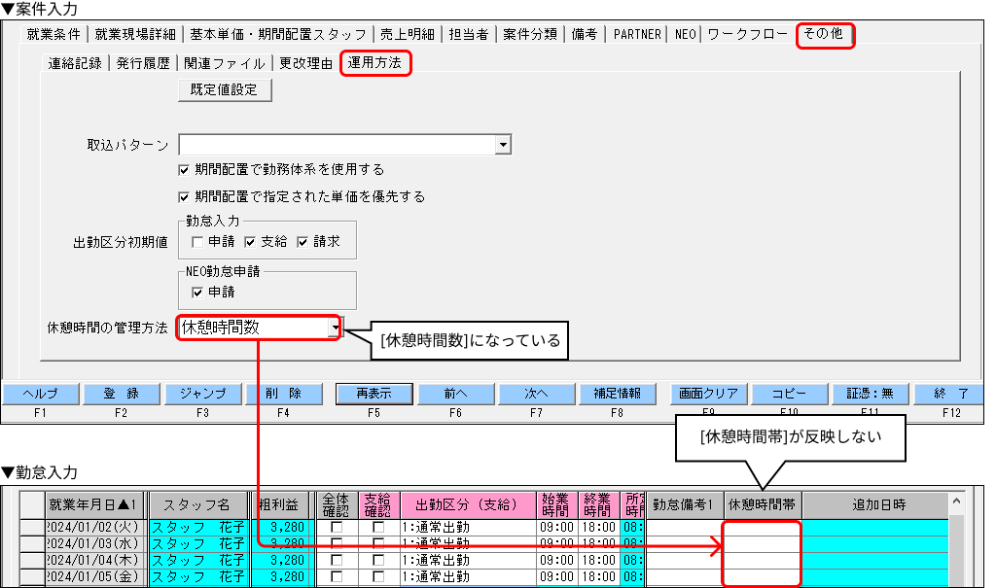
Task: Open the 基本単価・期間配置スタッフ tab
Action: point(278,34)
